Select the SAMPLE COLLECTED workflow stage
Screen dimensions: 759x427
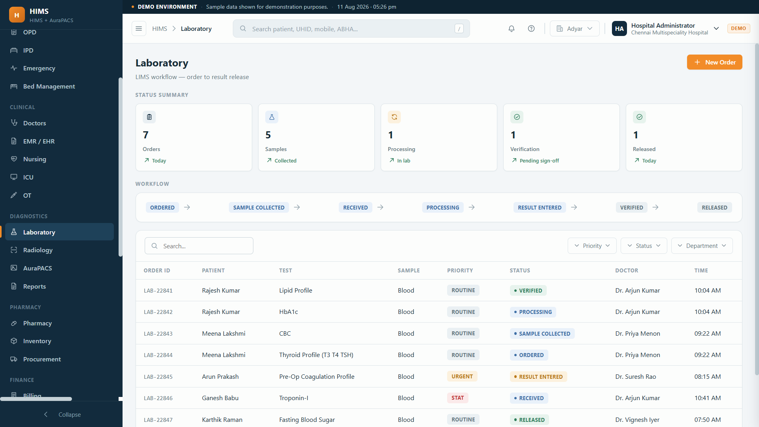[259, 208]
